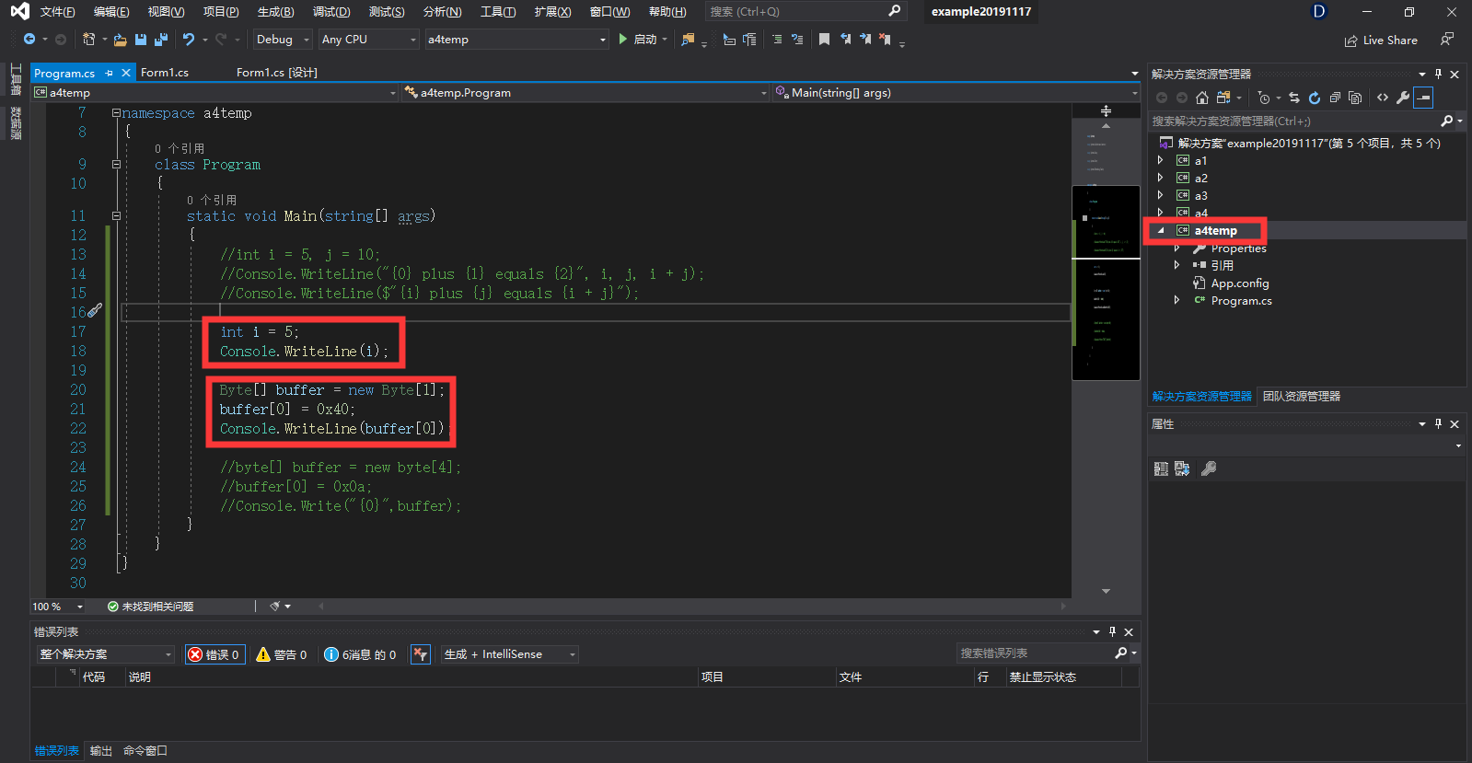The image size is (1472, 763).
Task: Toggle the errors filter showing 错误 0
Action: click(x=214, y=654)
